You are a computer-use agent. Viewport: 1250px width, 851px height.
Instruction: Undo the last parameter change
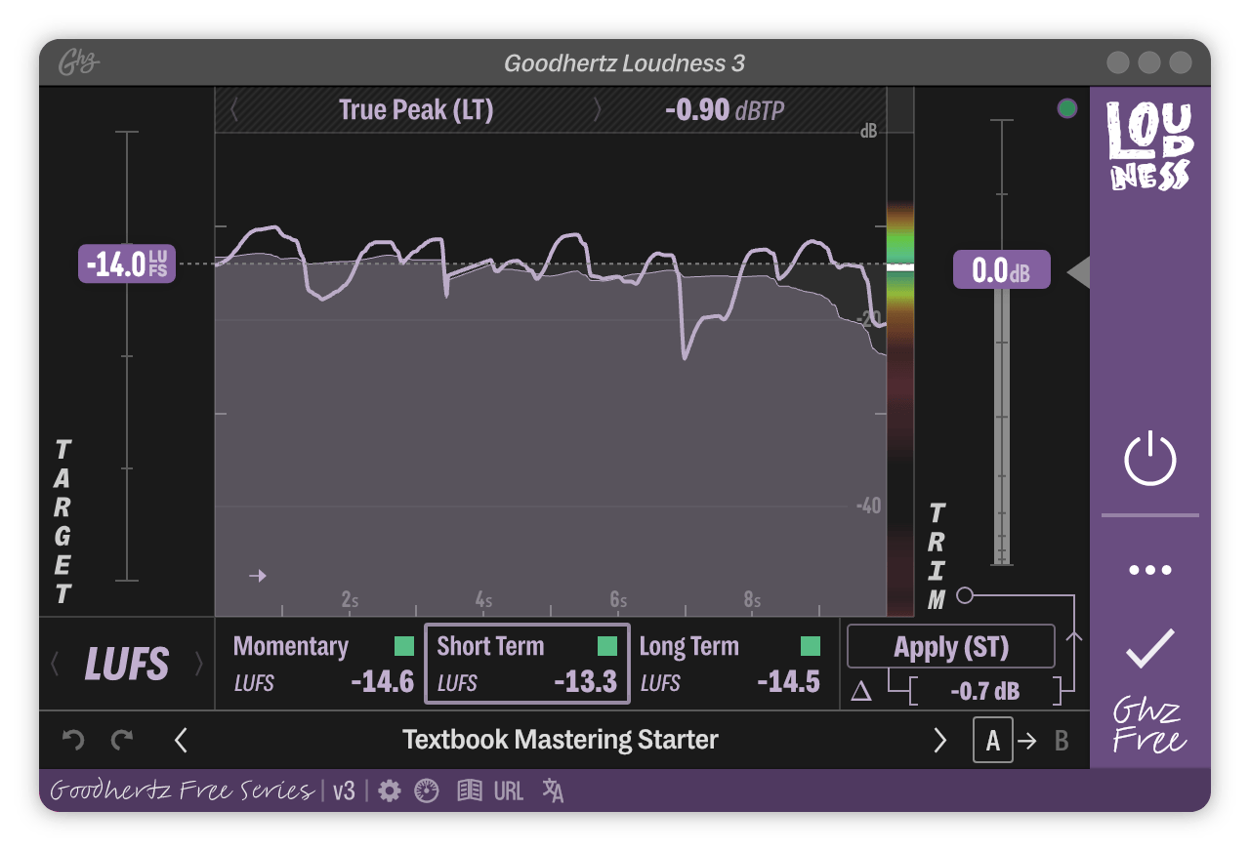[73, 740]
